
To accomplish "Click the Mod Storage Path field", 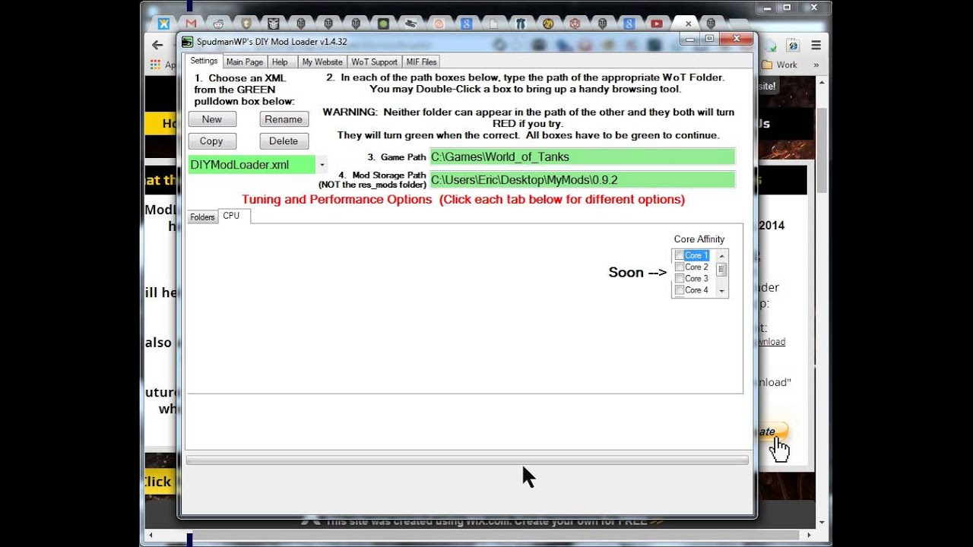I will point(582,180).
